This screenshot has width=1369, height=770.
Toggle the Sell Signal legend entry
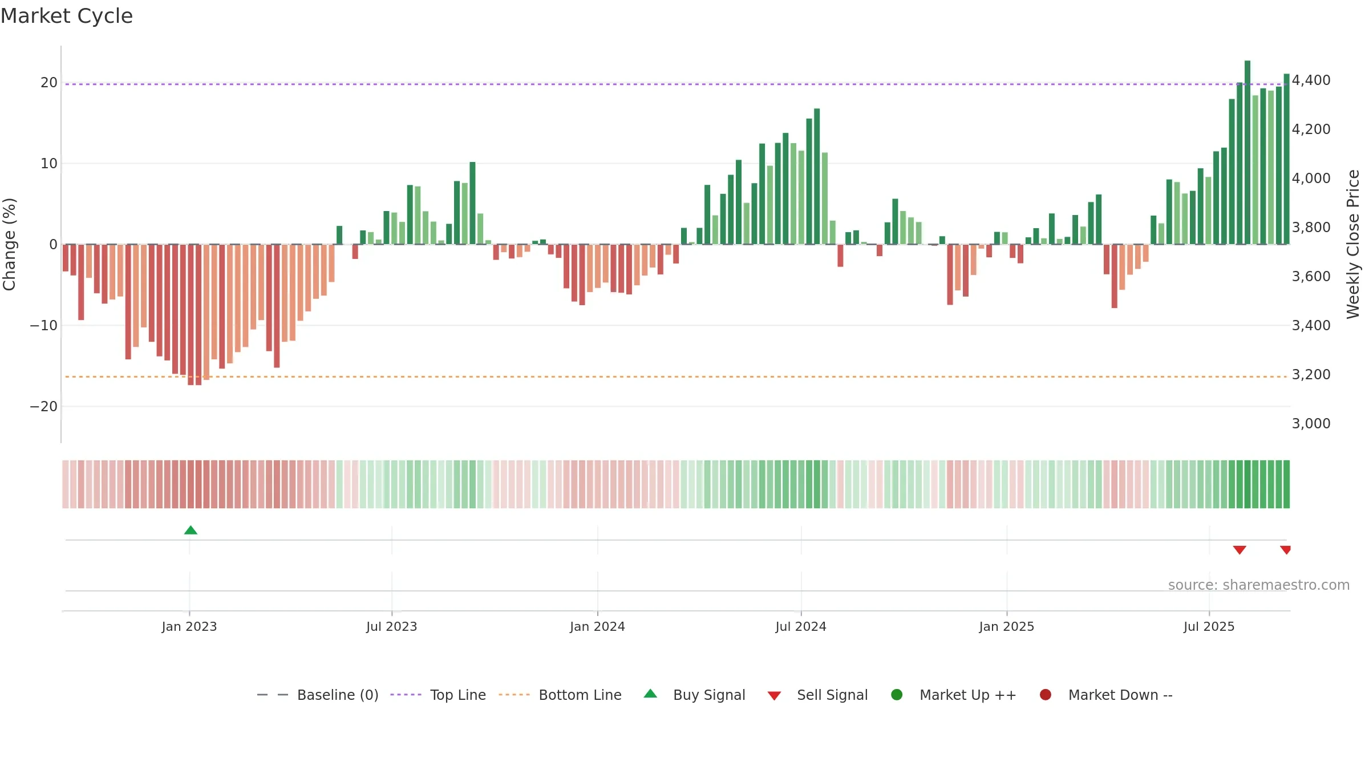817,695
